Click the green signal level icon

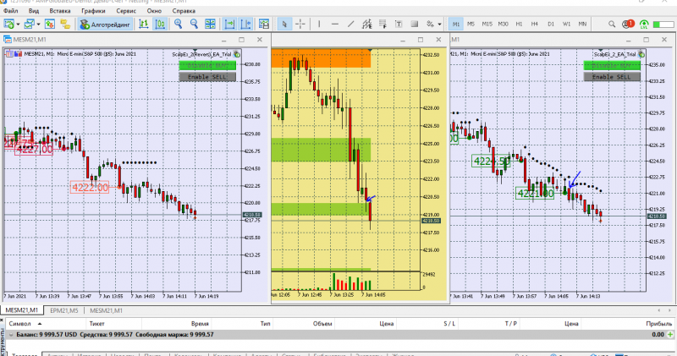click(644, 25)
